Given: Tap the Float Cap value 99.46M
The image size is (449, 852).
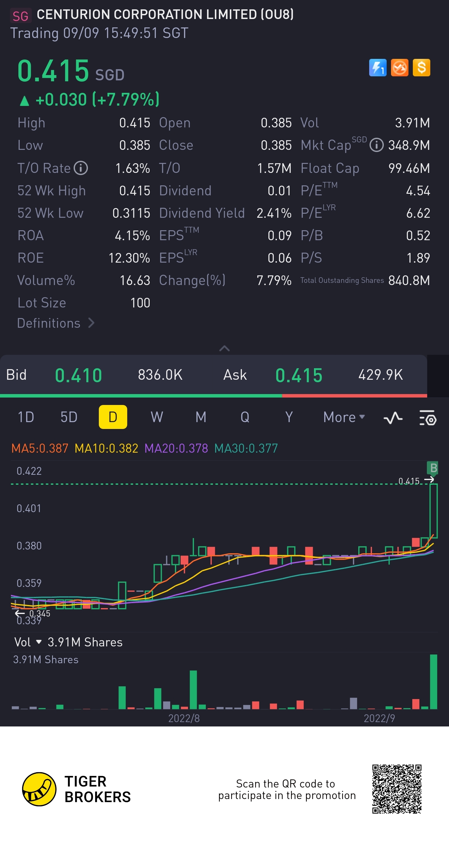Looking at the screenshot, I should click(409, 168).
